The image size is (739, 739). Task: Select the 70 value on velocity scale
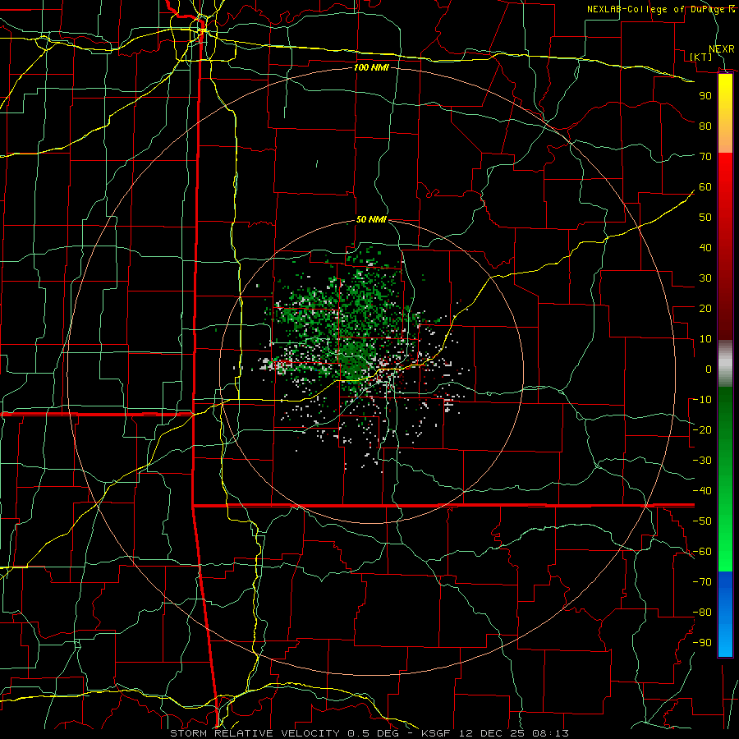point(705,157)
